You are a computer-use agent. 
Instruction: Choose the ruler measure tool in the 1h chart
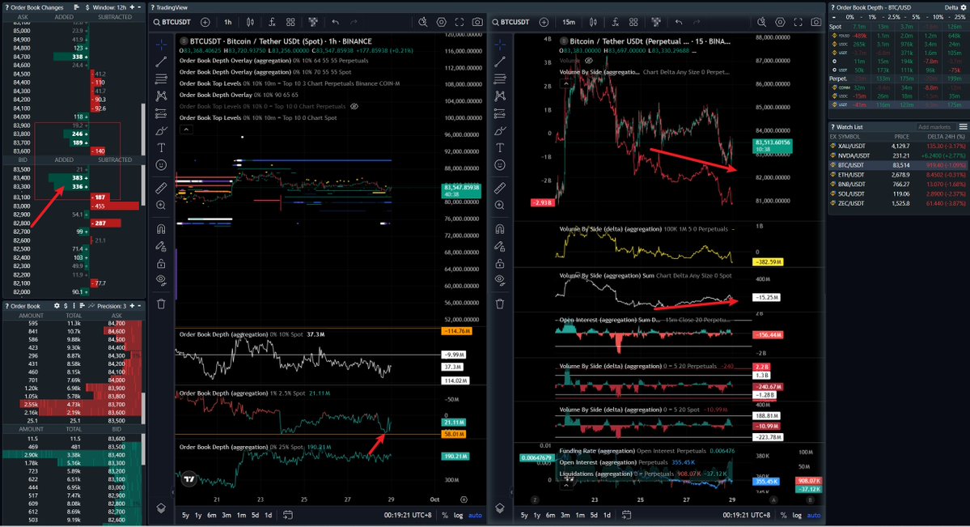[x=161, y=188]
